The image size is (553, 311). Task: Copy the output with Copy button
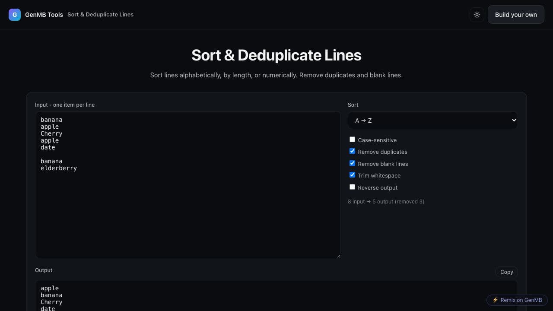click(x=506, y=272)
